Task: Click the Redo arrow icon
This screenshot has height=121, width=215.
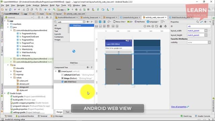Action: pyautogui.click(x=19, y=10)
